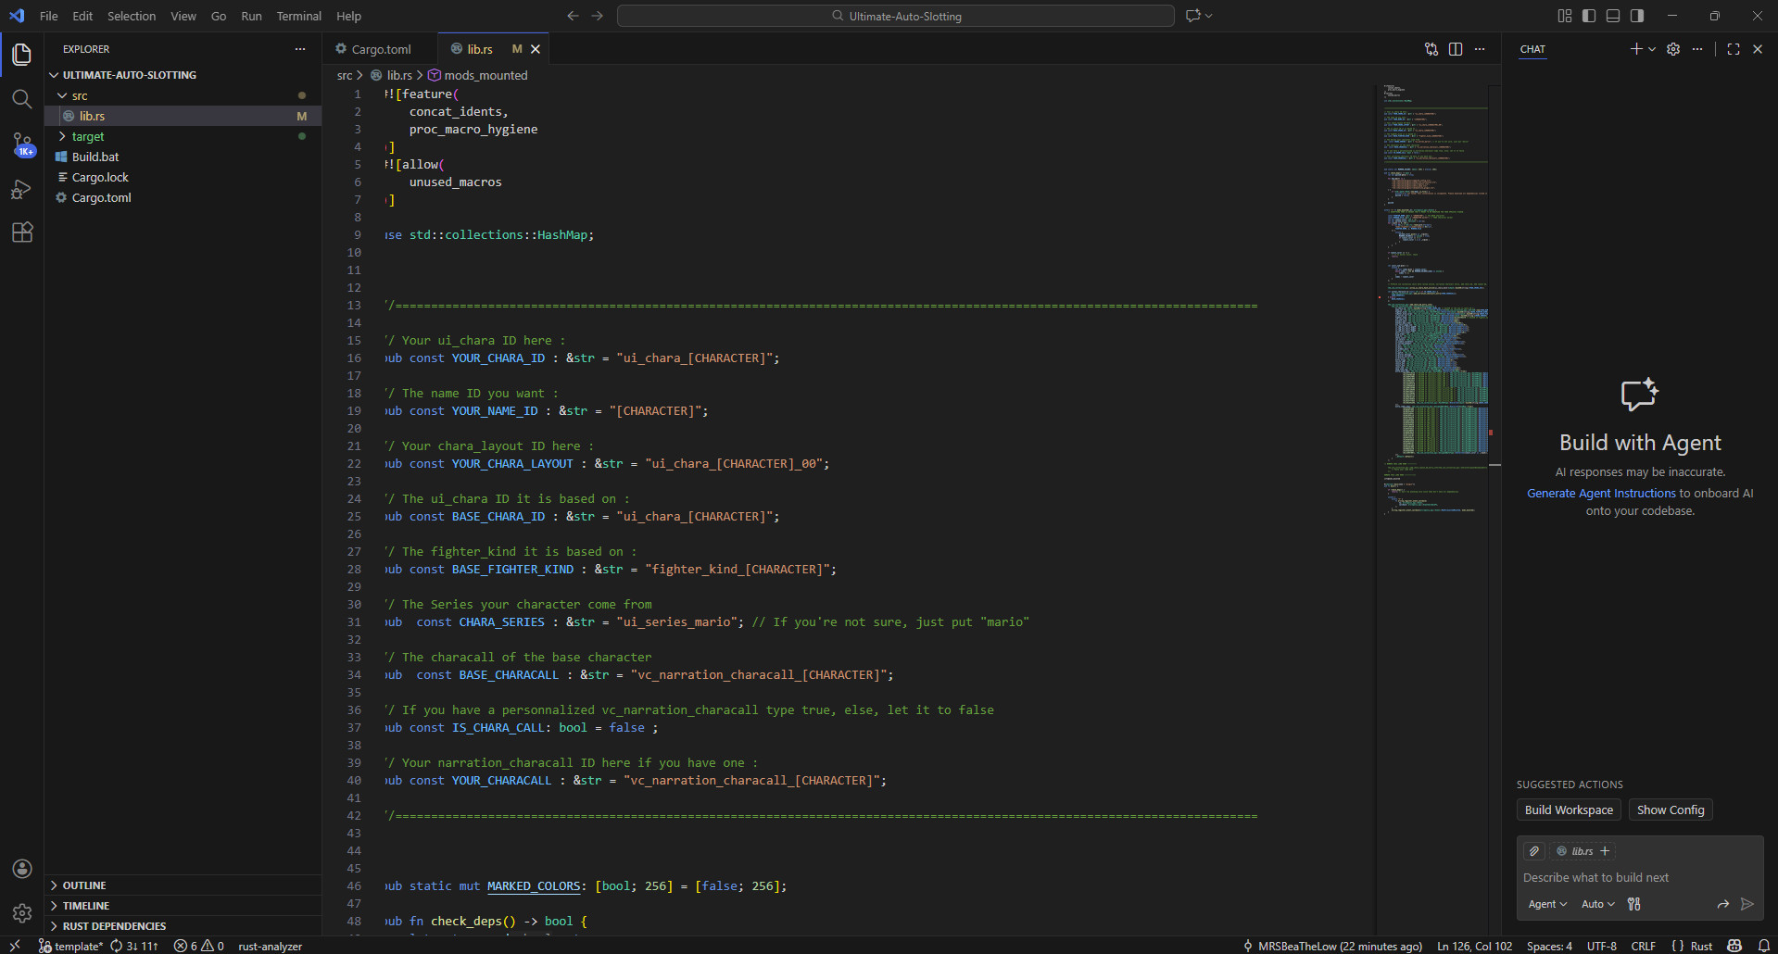Click the Split Editor Right icon
1778x954 pixels.
pos(1456,49)
